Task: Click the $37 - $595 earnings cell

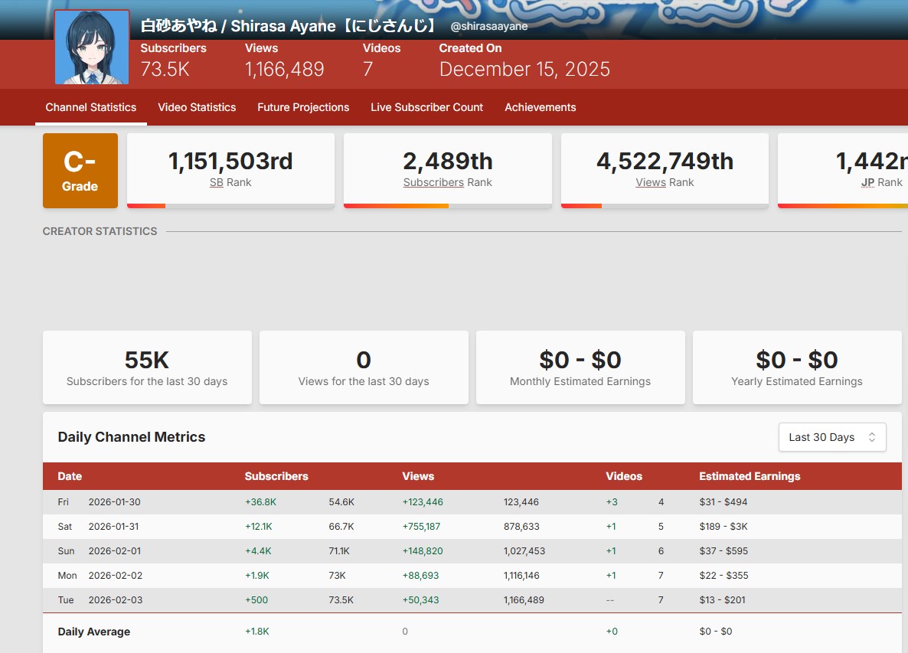Action: pyautogui.click(x=723, y=550)
